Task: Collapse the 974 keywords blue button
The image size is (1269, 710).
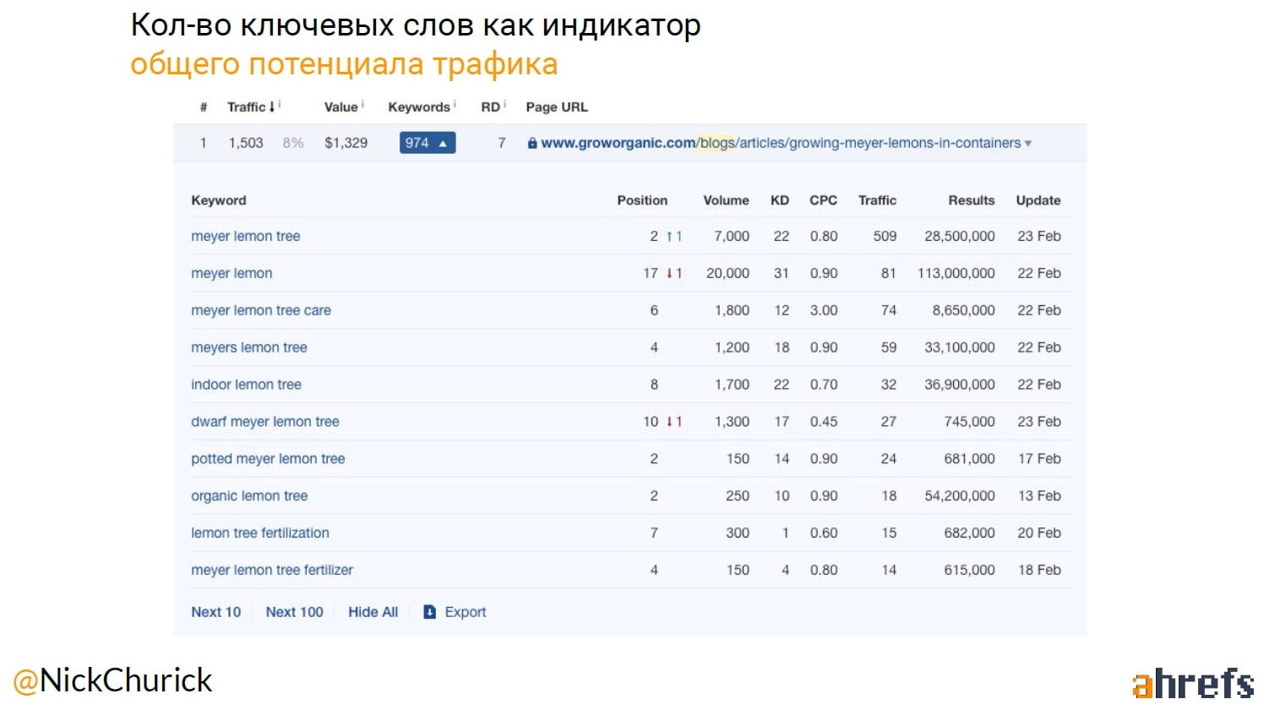Action: (428, 144)
